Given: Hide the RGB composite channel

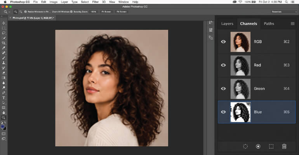Looking at the screenshot, I should point(223,41).
